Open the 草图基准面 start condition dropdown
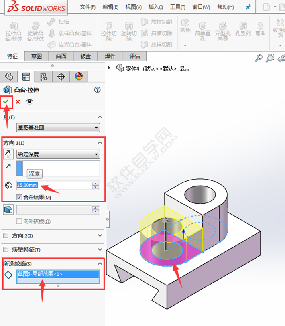This screenshot has height=326, width=285. [58, 127]
